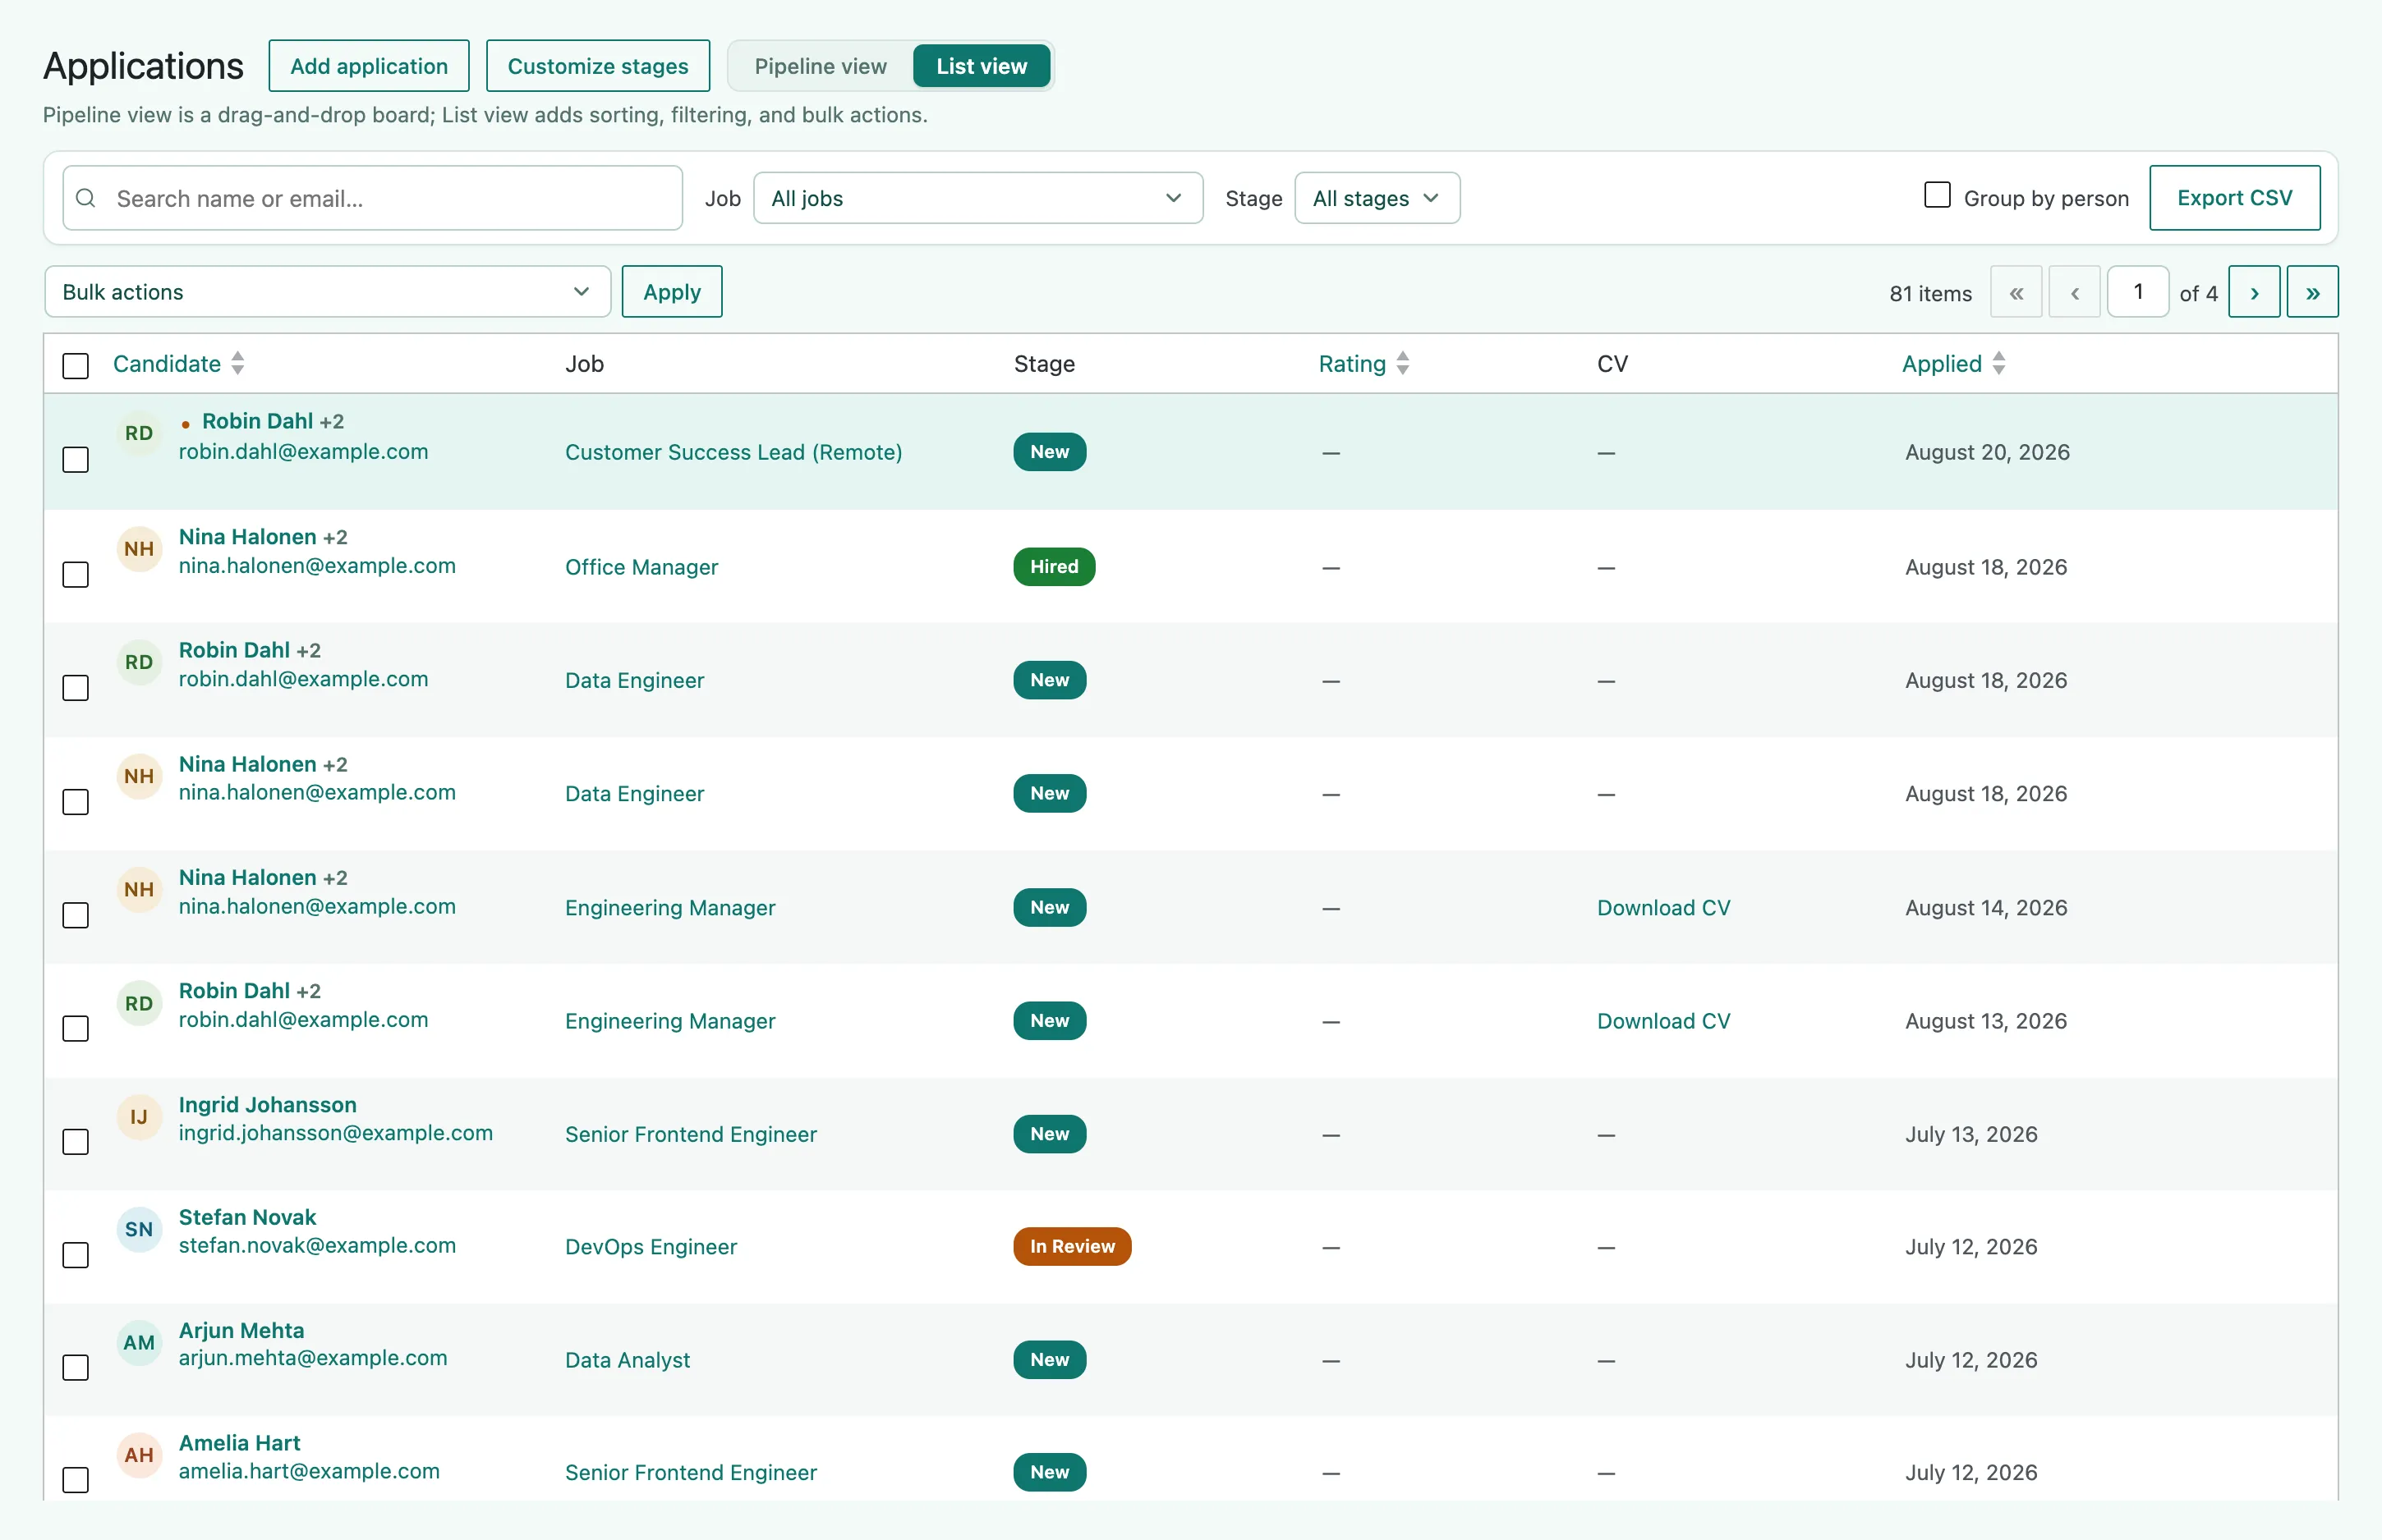Open Customize stages

[598, 66]
